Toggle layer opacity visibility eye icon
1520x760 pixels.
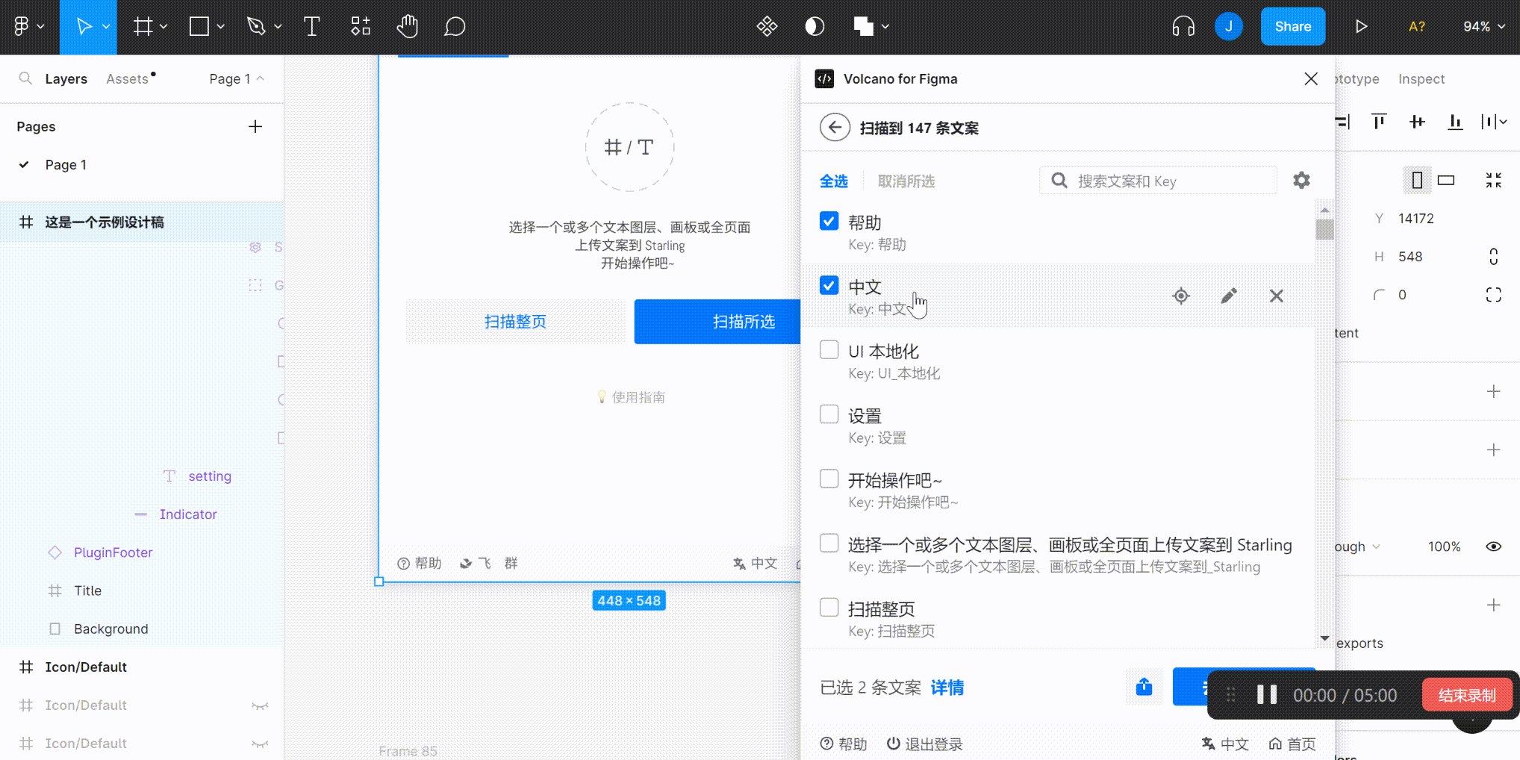pyautogui.click(x=1493, y=546)
